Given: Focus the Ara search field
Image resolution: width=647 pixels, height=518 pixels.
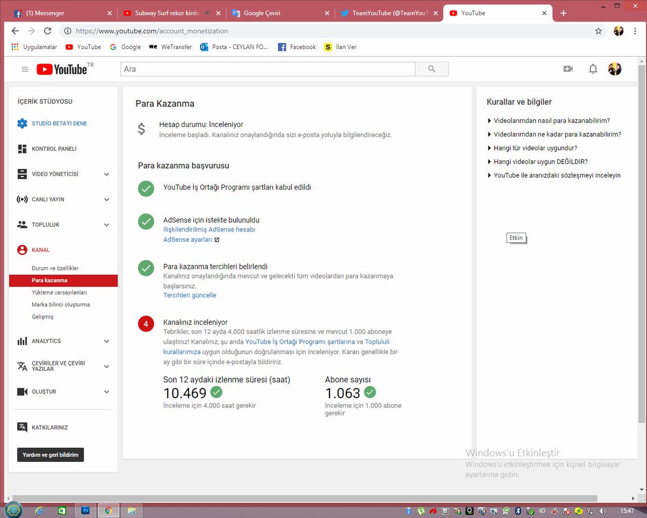Looking at the screenshot, I should point(268,69).
